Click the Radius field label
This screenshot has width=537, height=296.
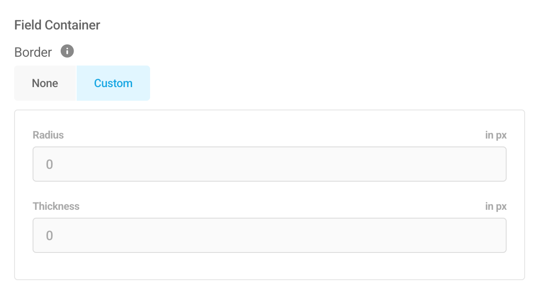(x=48, y=135)
